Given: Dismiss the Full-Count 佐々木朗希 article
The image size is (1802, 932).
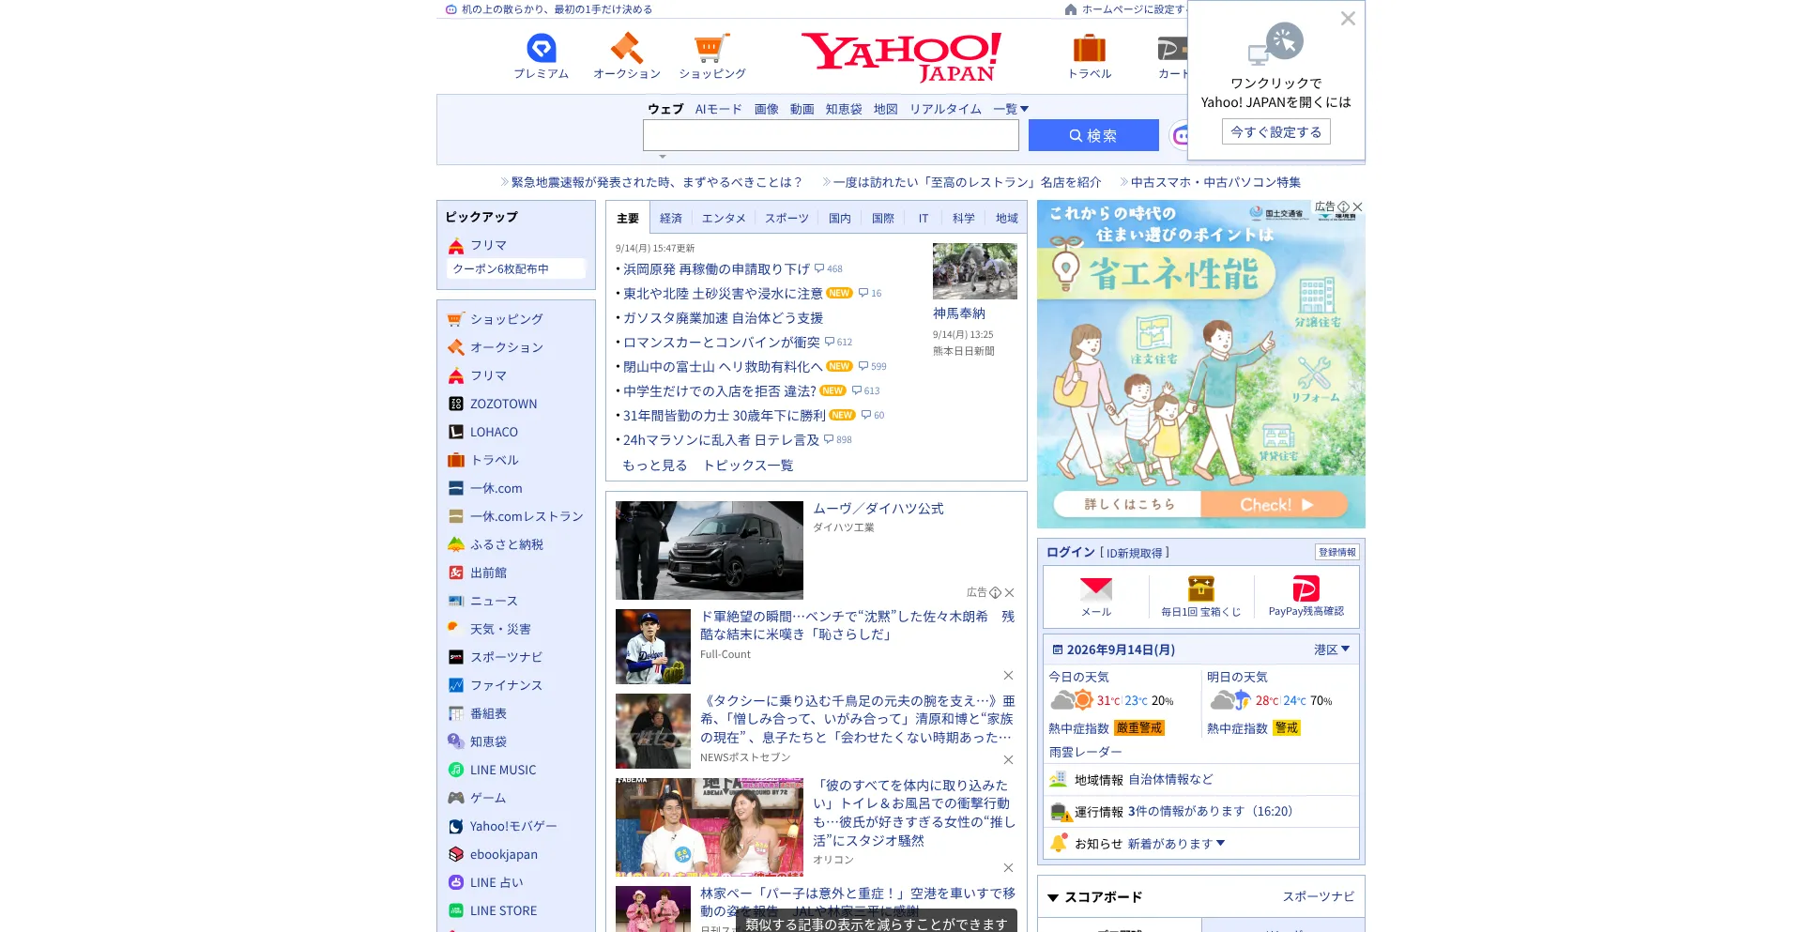Looking at the screenshot, I should tap(1008, 675).
